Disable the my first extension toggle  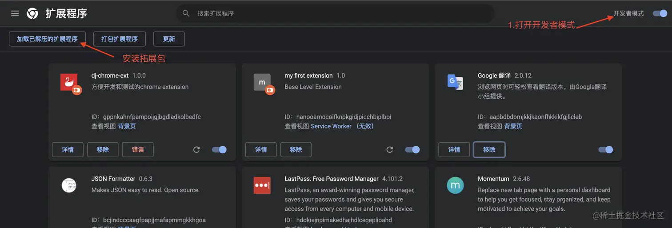pyautogui.click(x=412, y=150)
